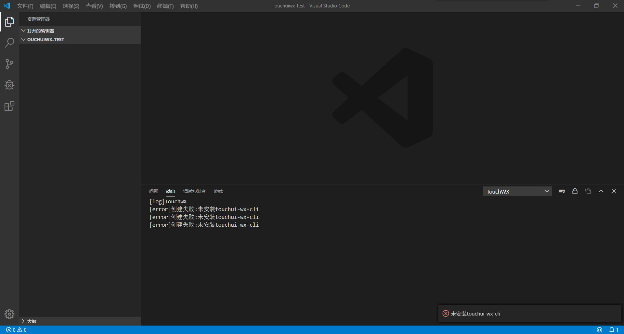The image size is (624, 334).
Task: Open the output log file in editor
Action: click(588, 191)
